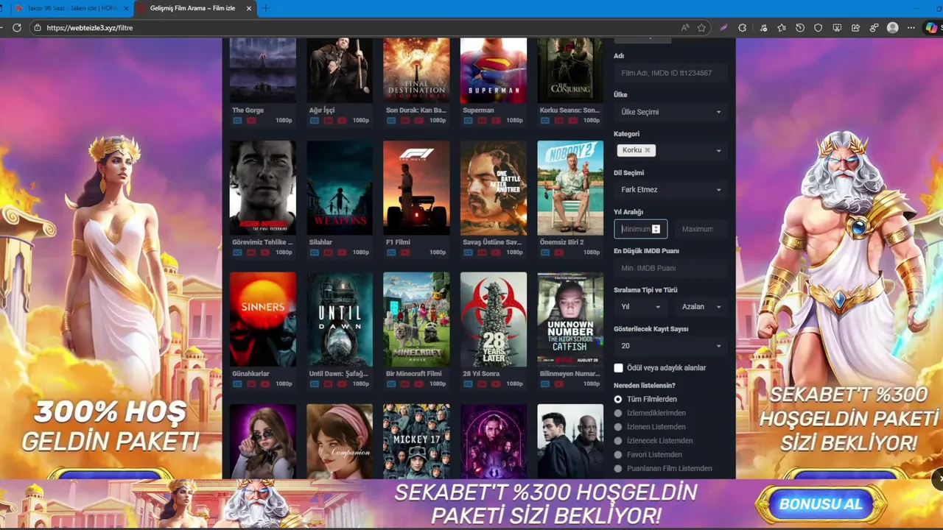This screenshot has height=530, width=943.
Task: Click the Screenshot capture icon
Action: point(837,27)
